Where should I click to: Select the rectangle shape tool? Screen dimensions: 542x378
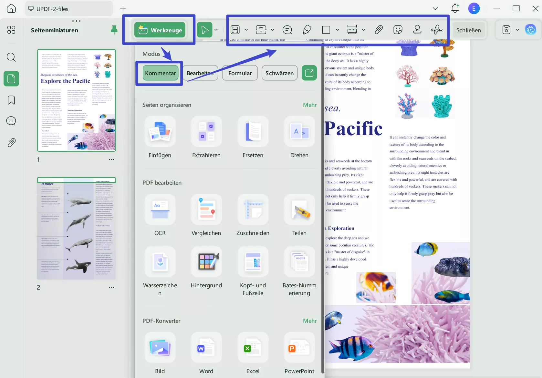tap(326, 30)
